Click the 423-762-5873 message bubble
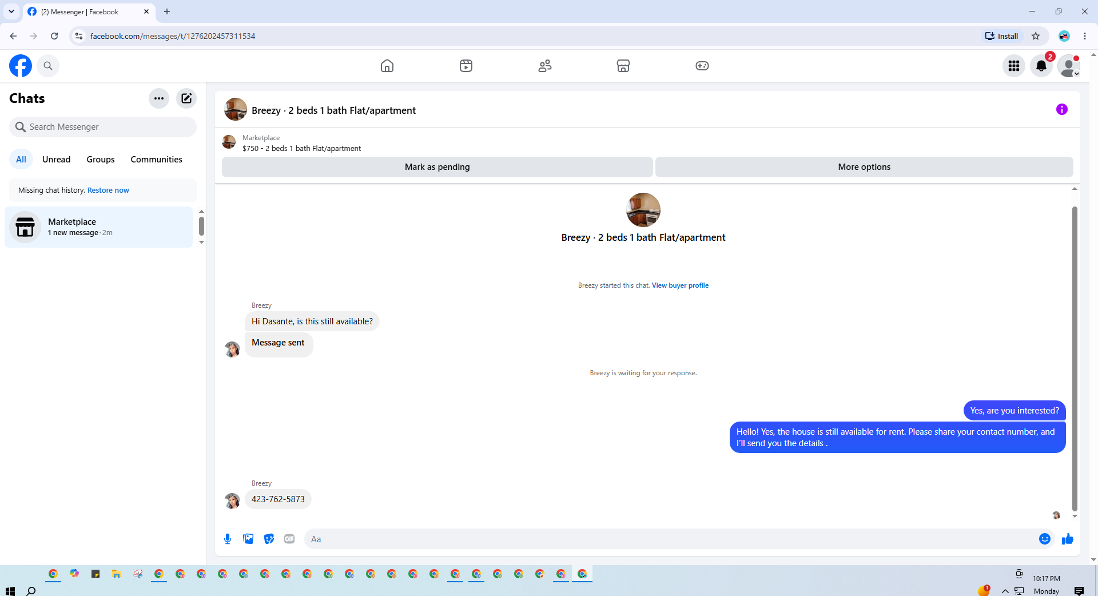This screenshot has width=1098, height=596. [278, 499]
